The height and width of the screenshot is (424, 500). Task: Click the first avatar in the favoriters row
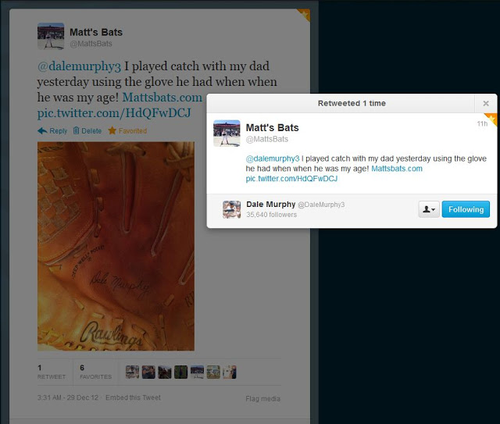coord(132,372)
